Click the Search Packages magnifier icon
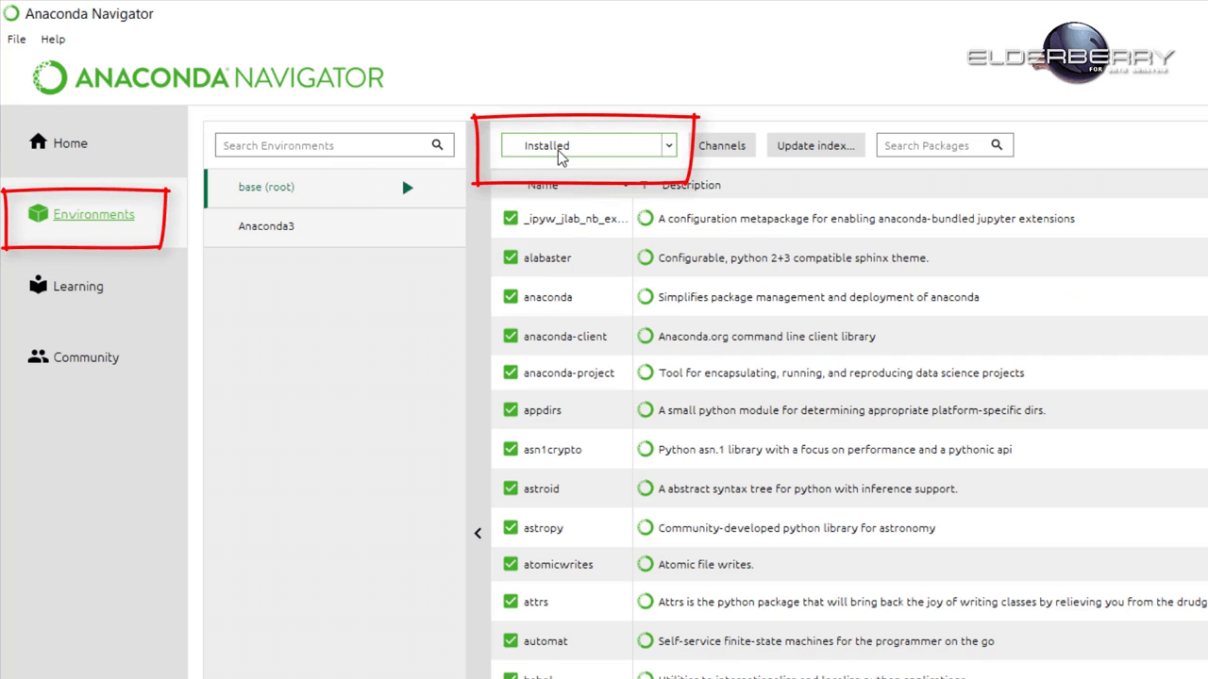This screenshot has width=1208, height=679. pos(997,145)
